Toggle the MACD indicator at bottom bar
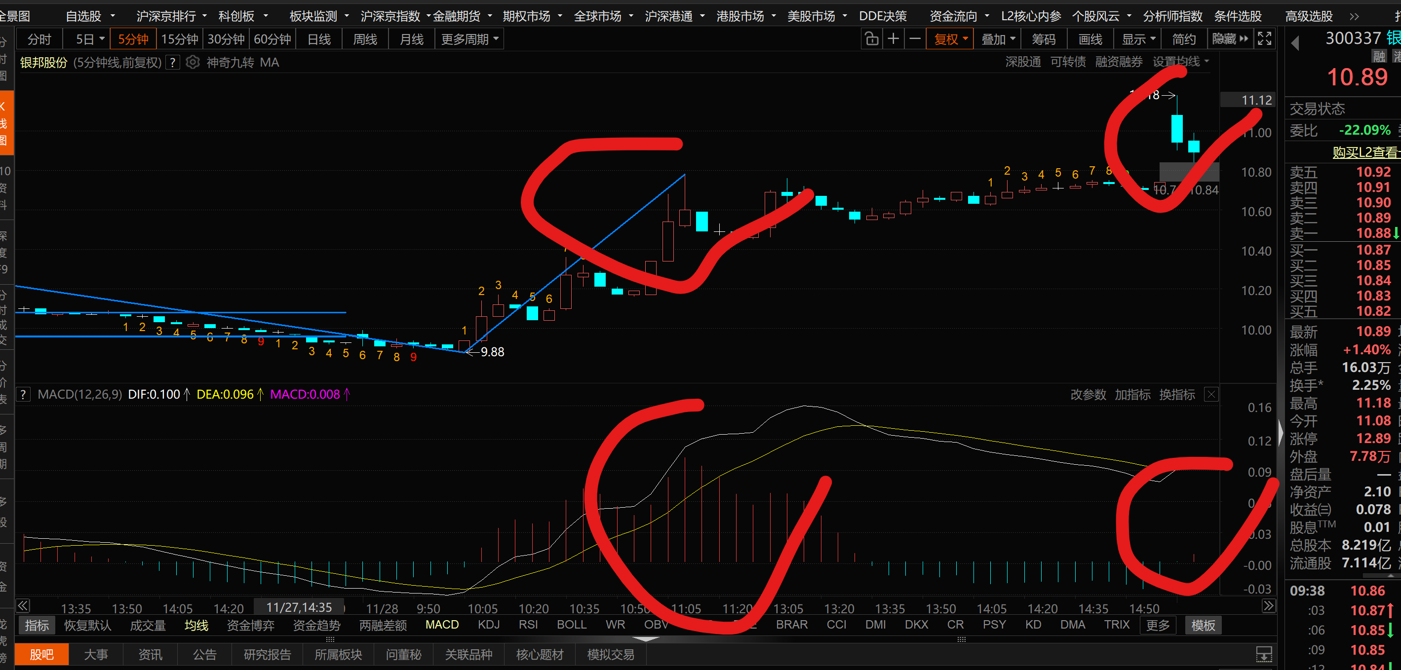Viewport: 1401px width, 670px height. 442,625
